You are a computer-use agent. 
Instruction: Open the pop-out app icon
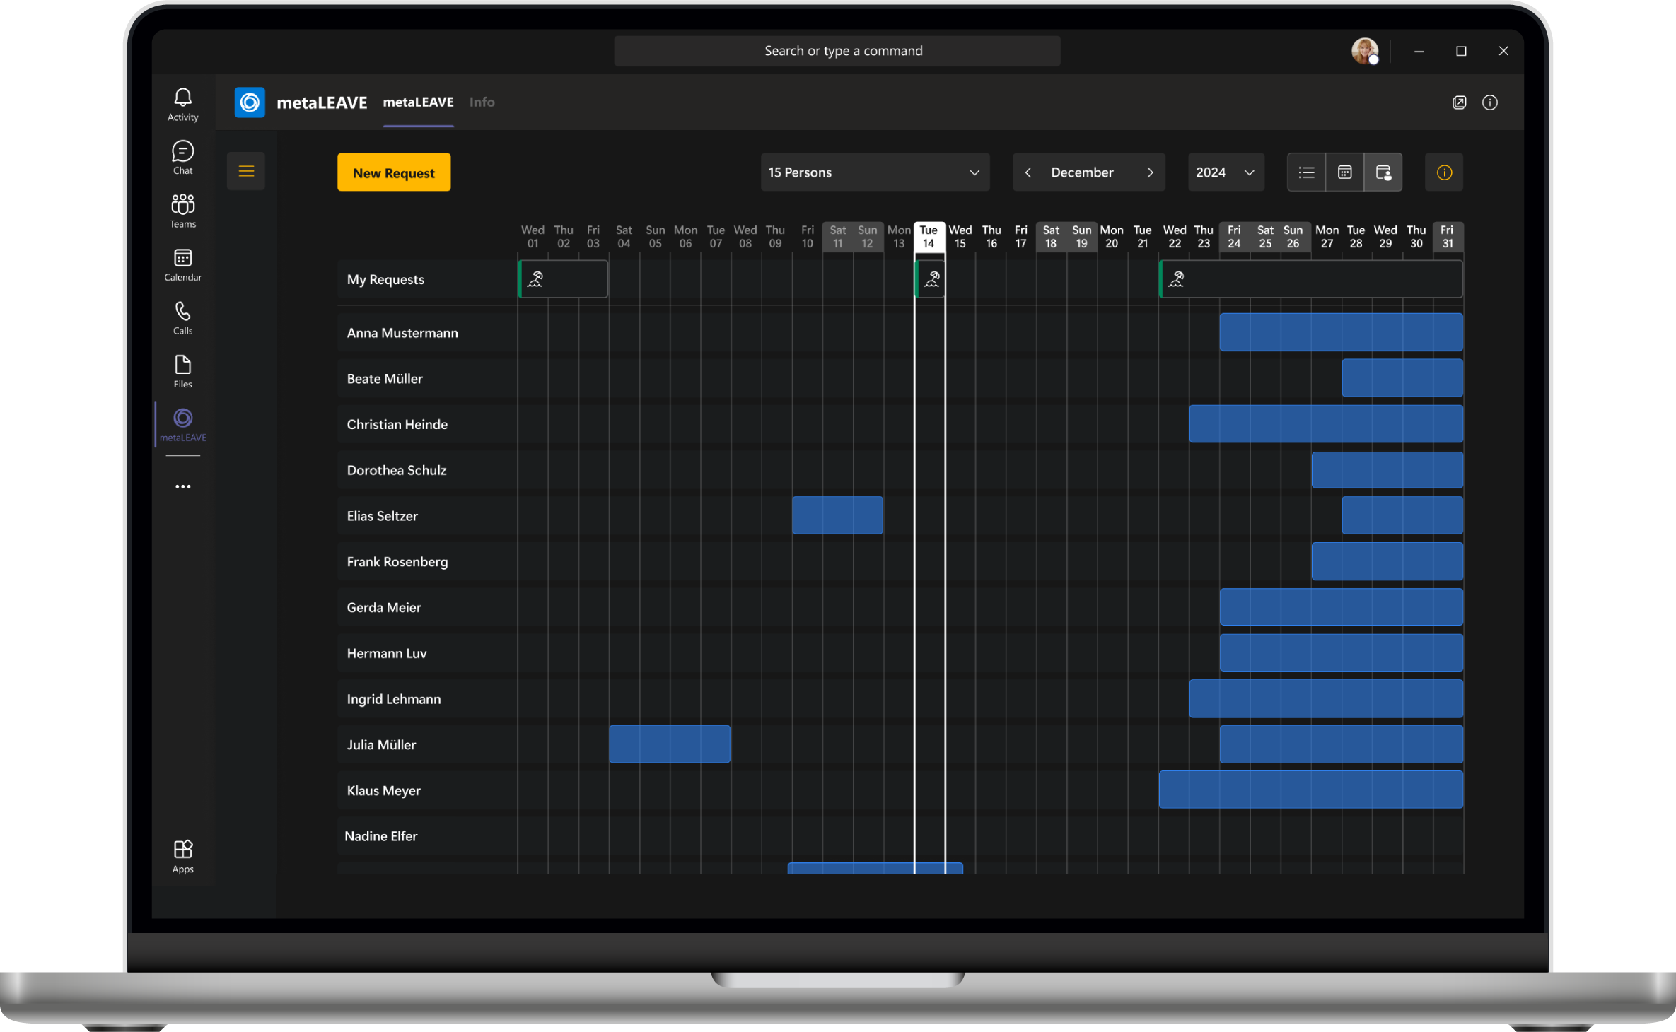(x=1459, y=102)
